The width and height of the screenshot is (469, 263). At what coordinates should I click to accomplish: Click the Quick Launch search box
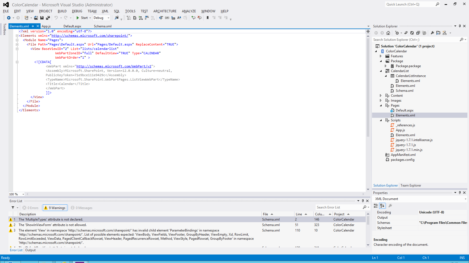412,4
